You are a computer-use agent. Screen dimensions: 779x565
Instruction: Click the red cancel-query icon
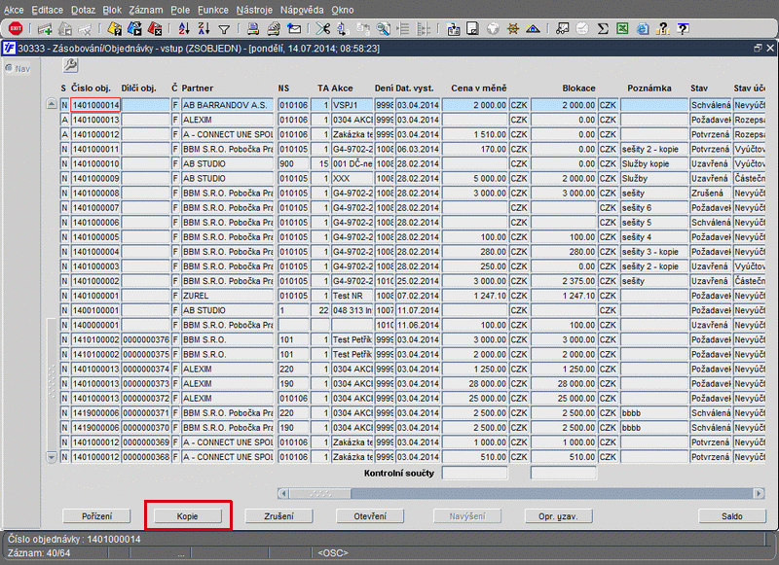coord(155,29)
